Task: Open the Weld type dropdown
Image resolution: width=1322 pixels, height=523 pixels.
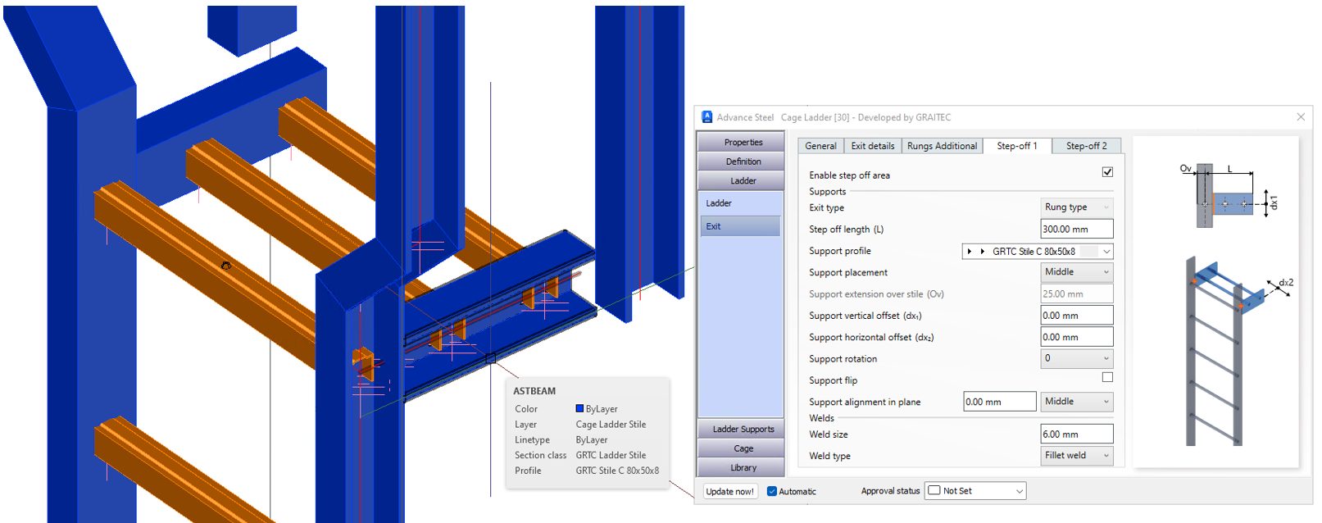Action: tap(1077, 456)
